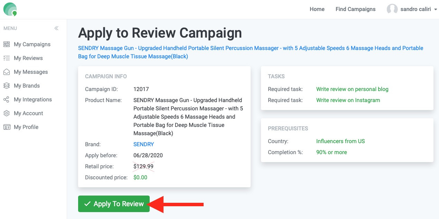Collapse the sidebar menu with the double chevron
This screenshot has width=439, height=219.
pos(56,28)
